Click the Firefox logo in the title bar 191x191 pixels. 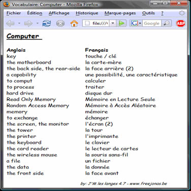pos(7,4)
